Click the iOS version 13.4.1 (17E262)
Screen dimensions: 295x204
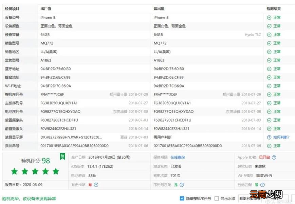coord(100,166)
